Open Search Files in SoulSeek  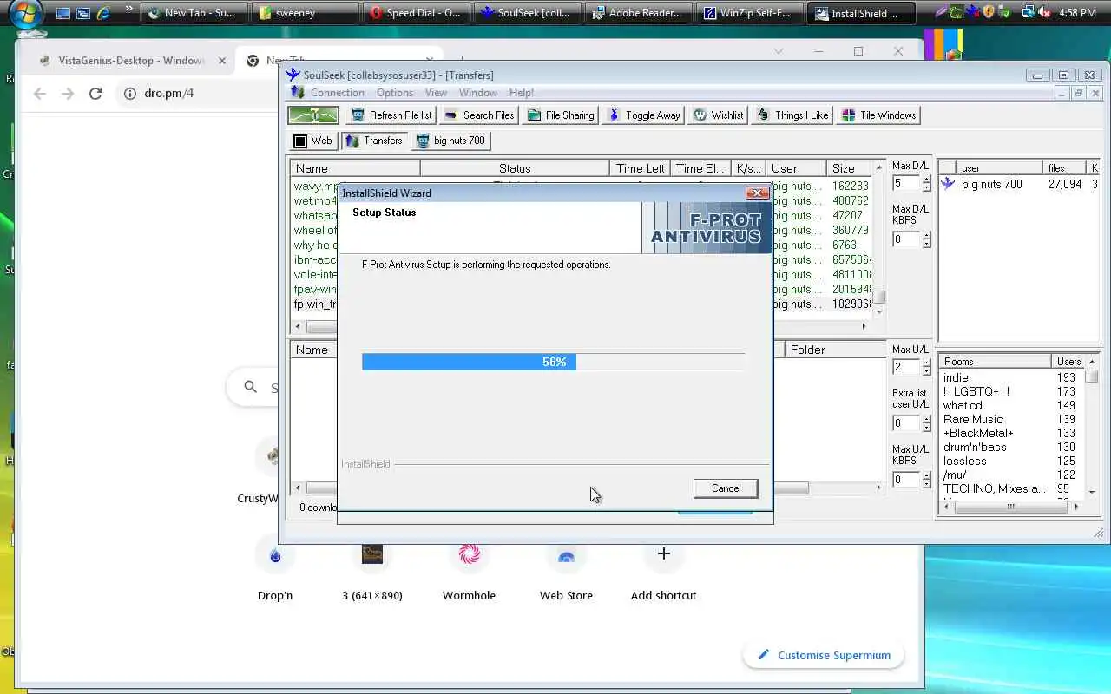(478, 115)
